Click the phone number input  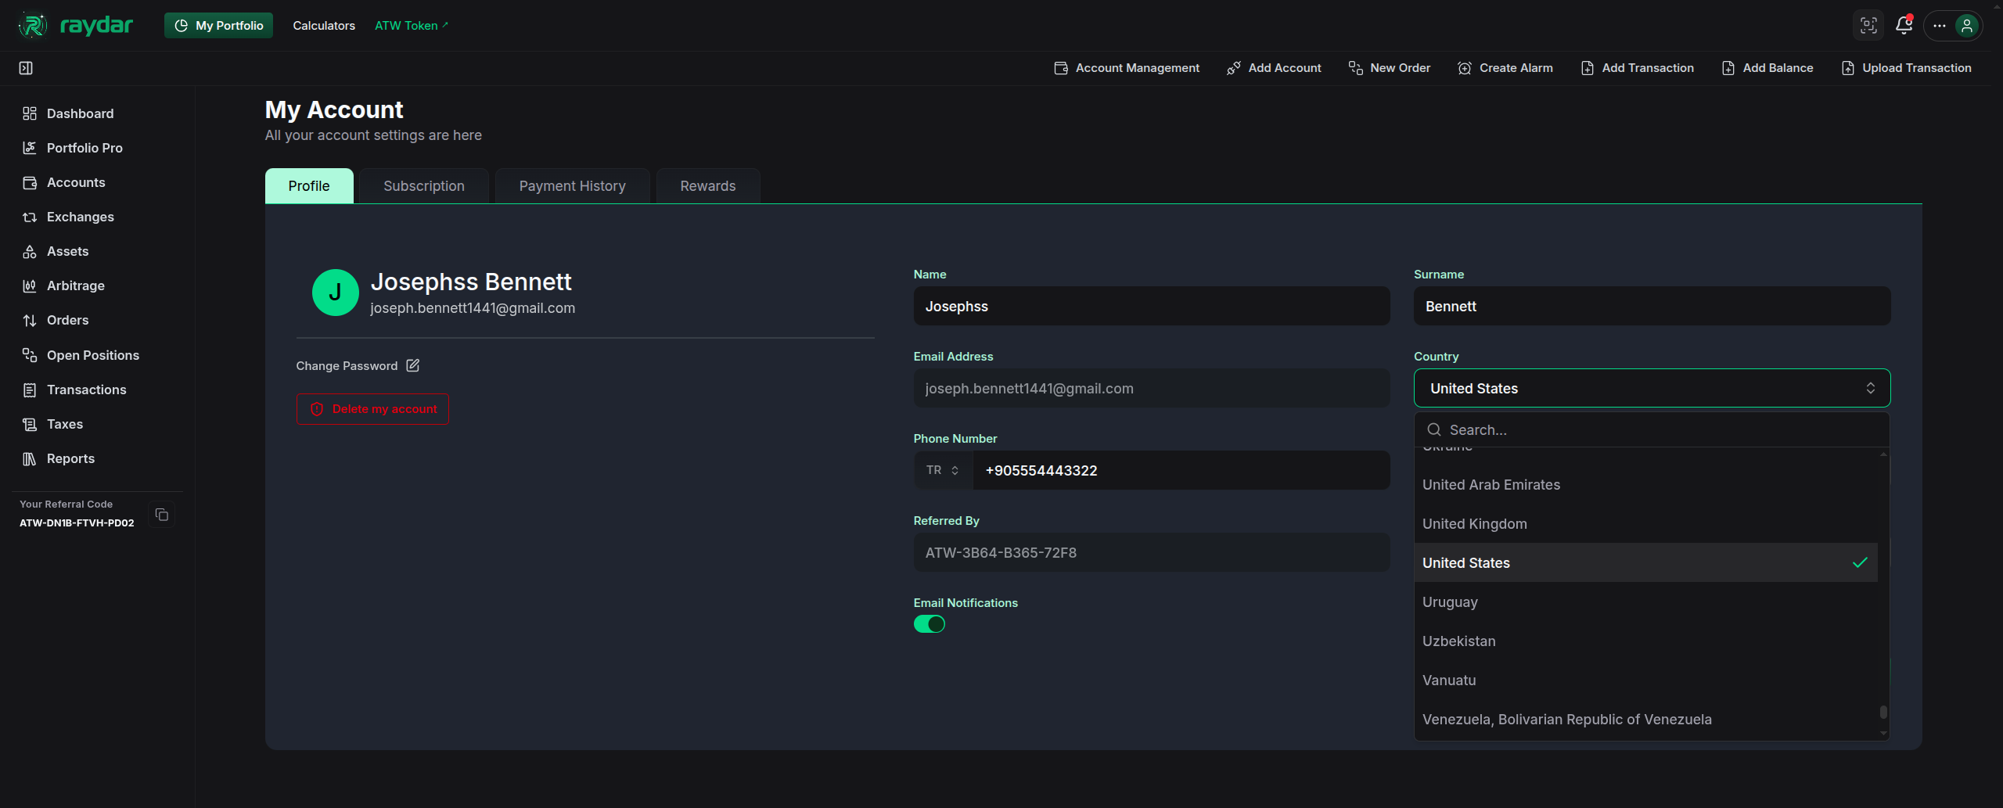(x=1181, y=470)
